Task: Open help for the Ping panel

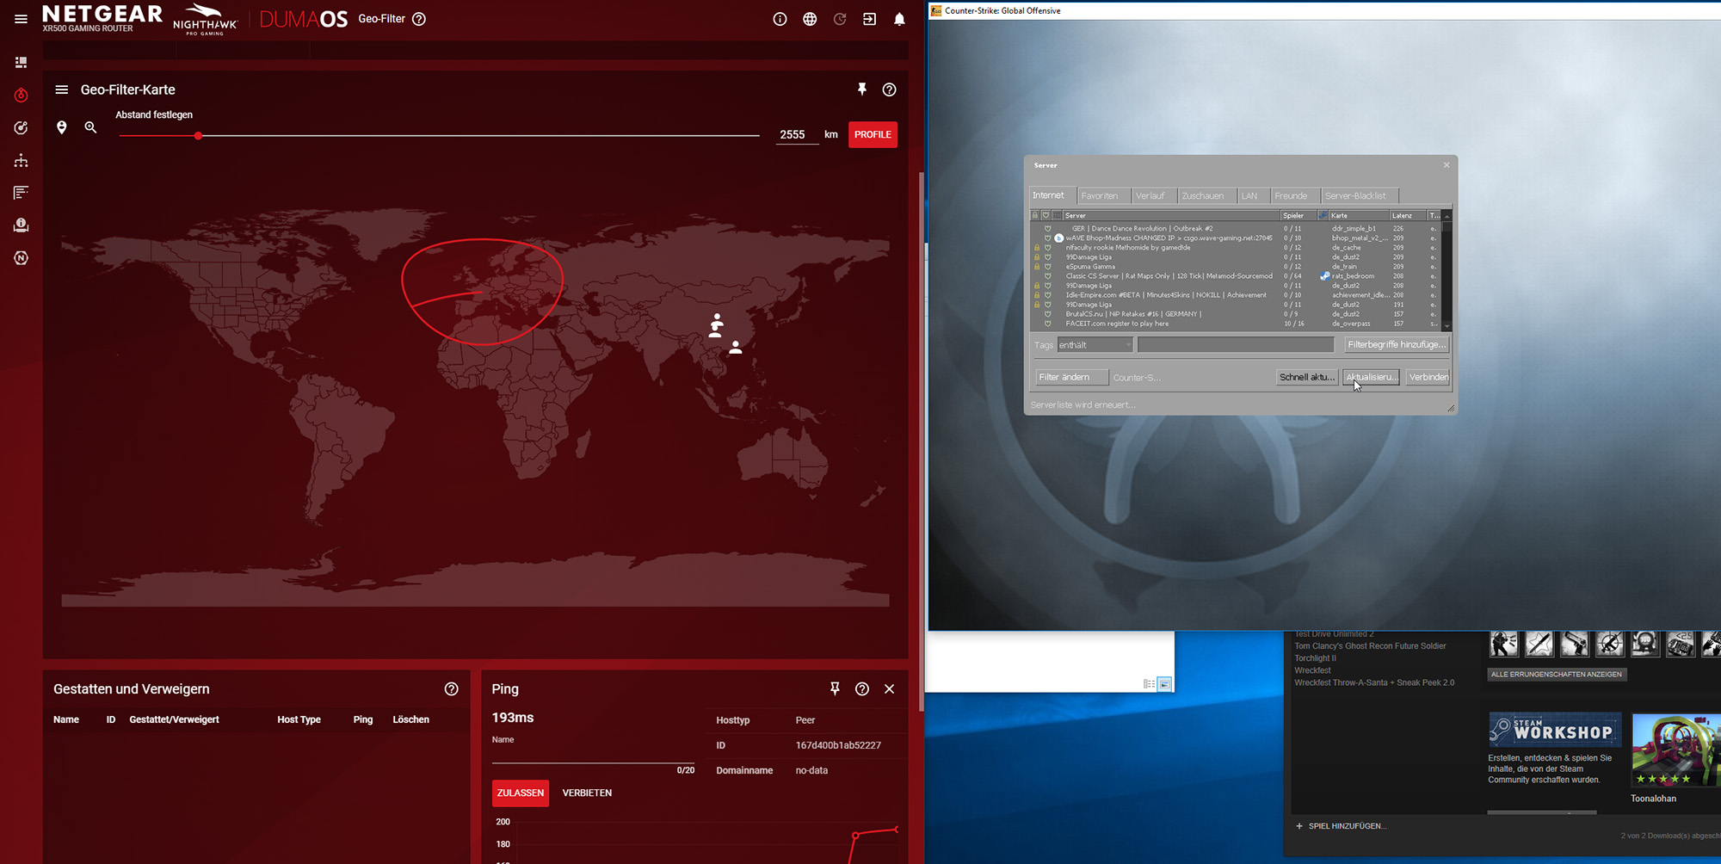Action: click(x=861, y=688)
